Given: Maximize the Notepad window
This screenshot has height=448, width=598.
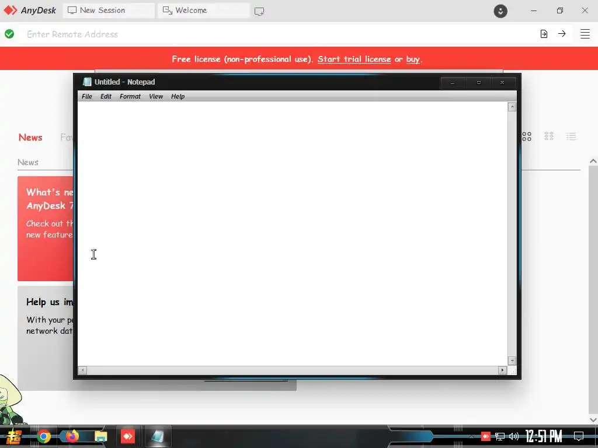Looking at the screenshot, I should (479, 82).
